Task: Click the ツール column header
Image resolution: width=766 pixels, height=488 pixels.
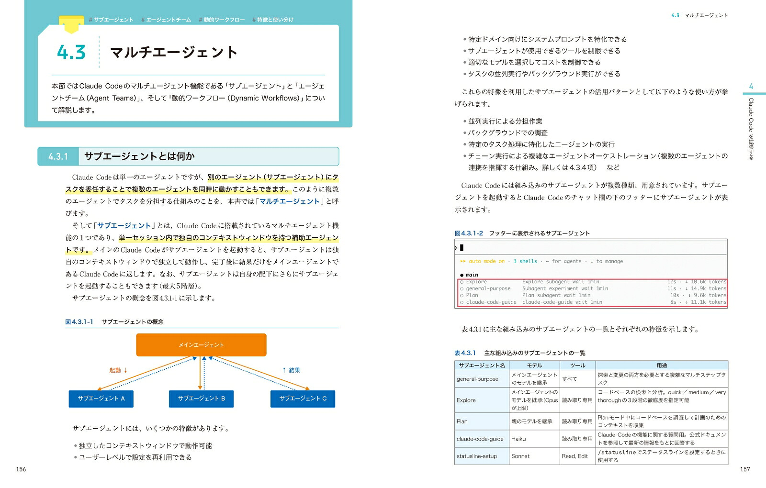Action: pos(577,366)
